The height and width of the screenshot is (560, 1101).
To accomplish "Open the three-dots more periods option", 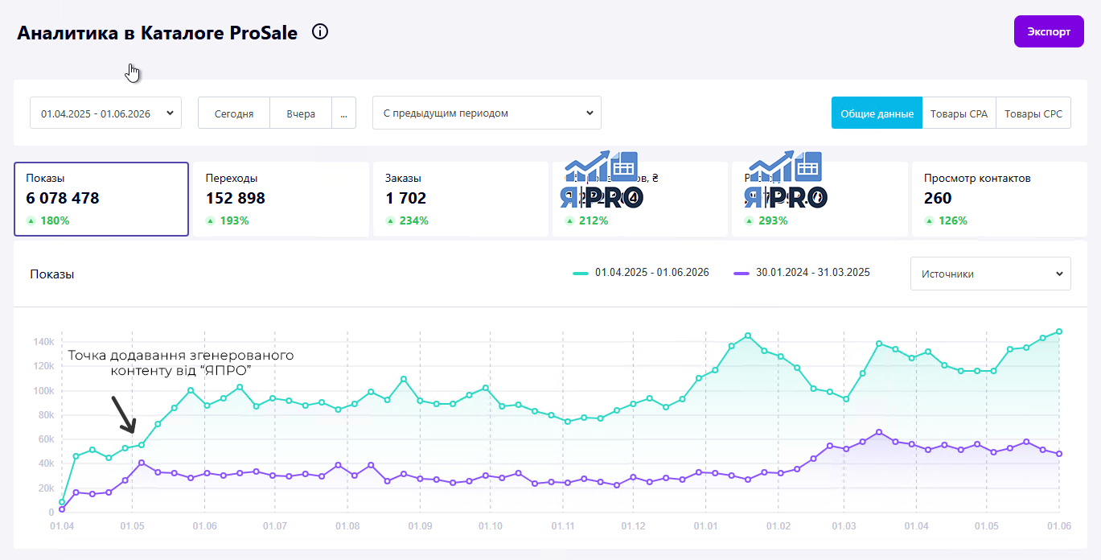I will click(x=343, y=113).
